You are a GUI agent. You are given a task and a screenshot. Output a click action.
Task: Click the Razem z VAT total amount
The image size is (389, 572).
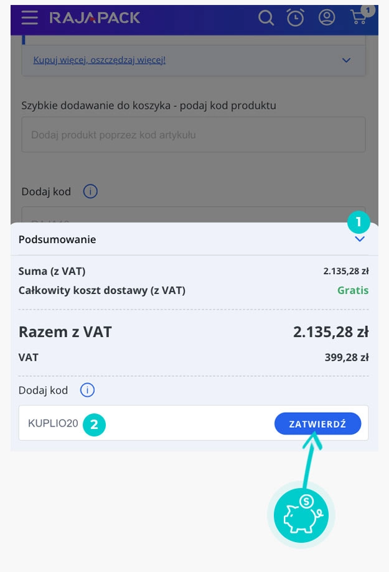click(330, 332)
